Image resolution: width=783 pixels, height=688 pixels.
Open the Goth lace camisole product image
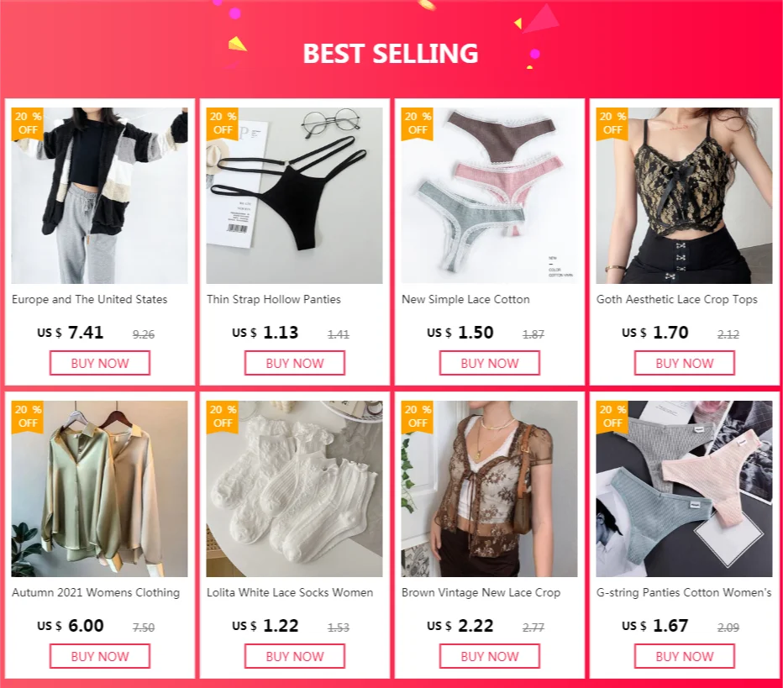(x=685, y=196)
